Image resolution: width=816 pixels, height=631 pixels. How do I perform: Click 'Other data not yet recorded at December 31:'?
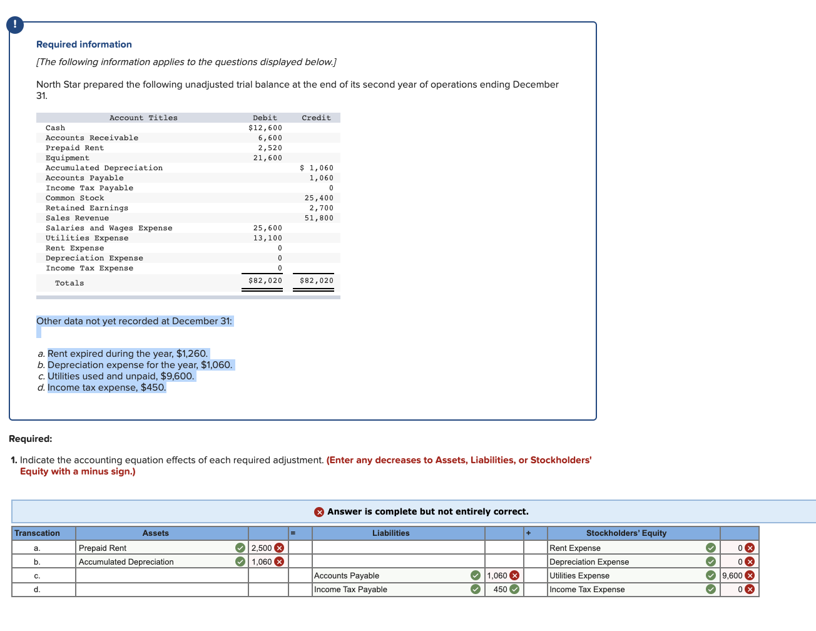pyautogui.click(x=134, y=321)
